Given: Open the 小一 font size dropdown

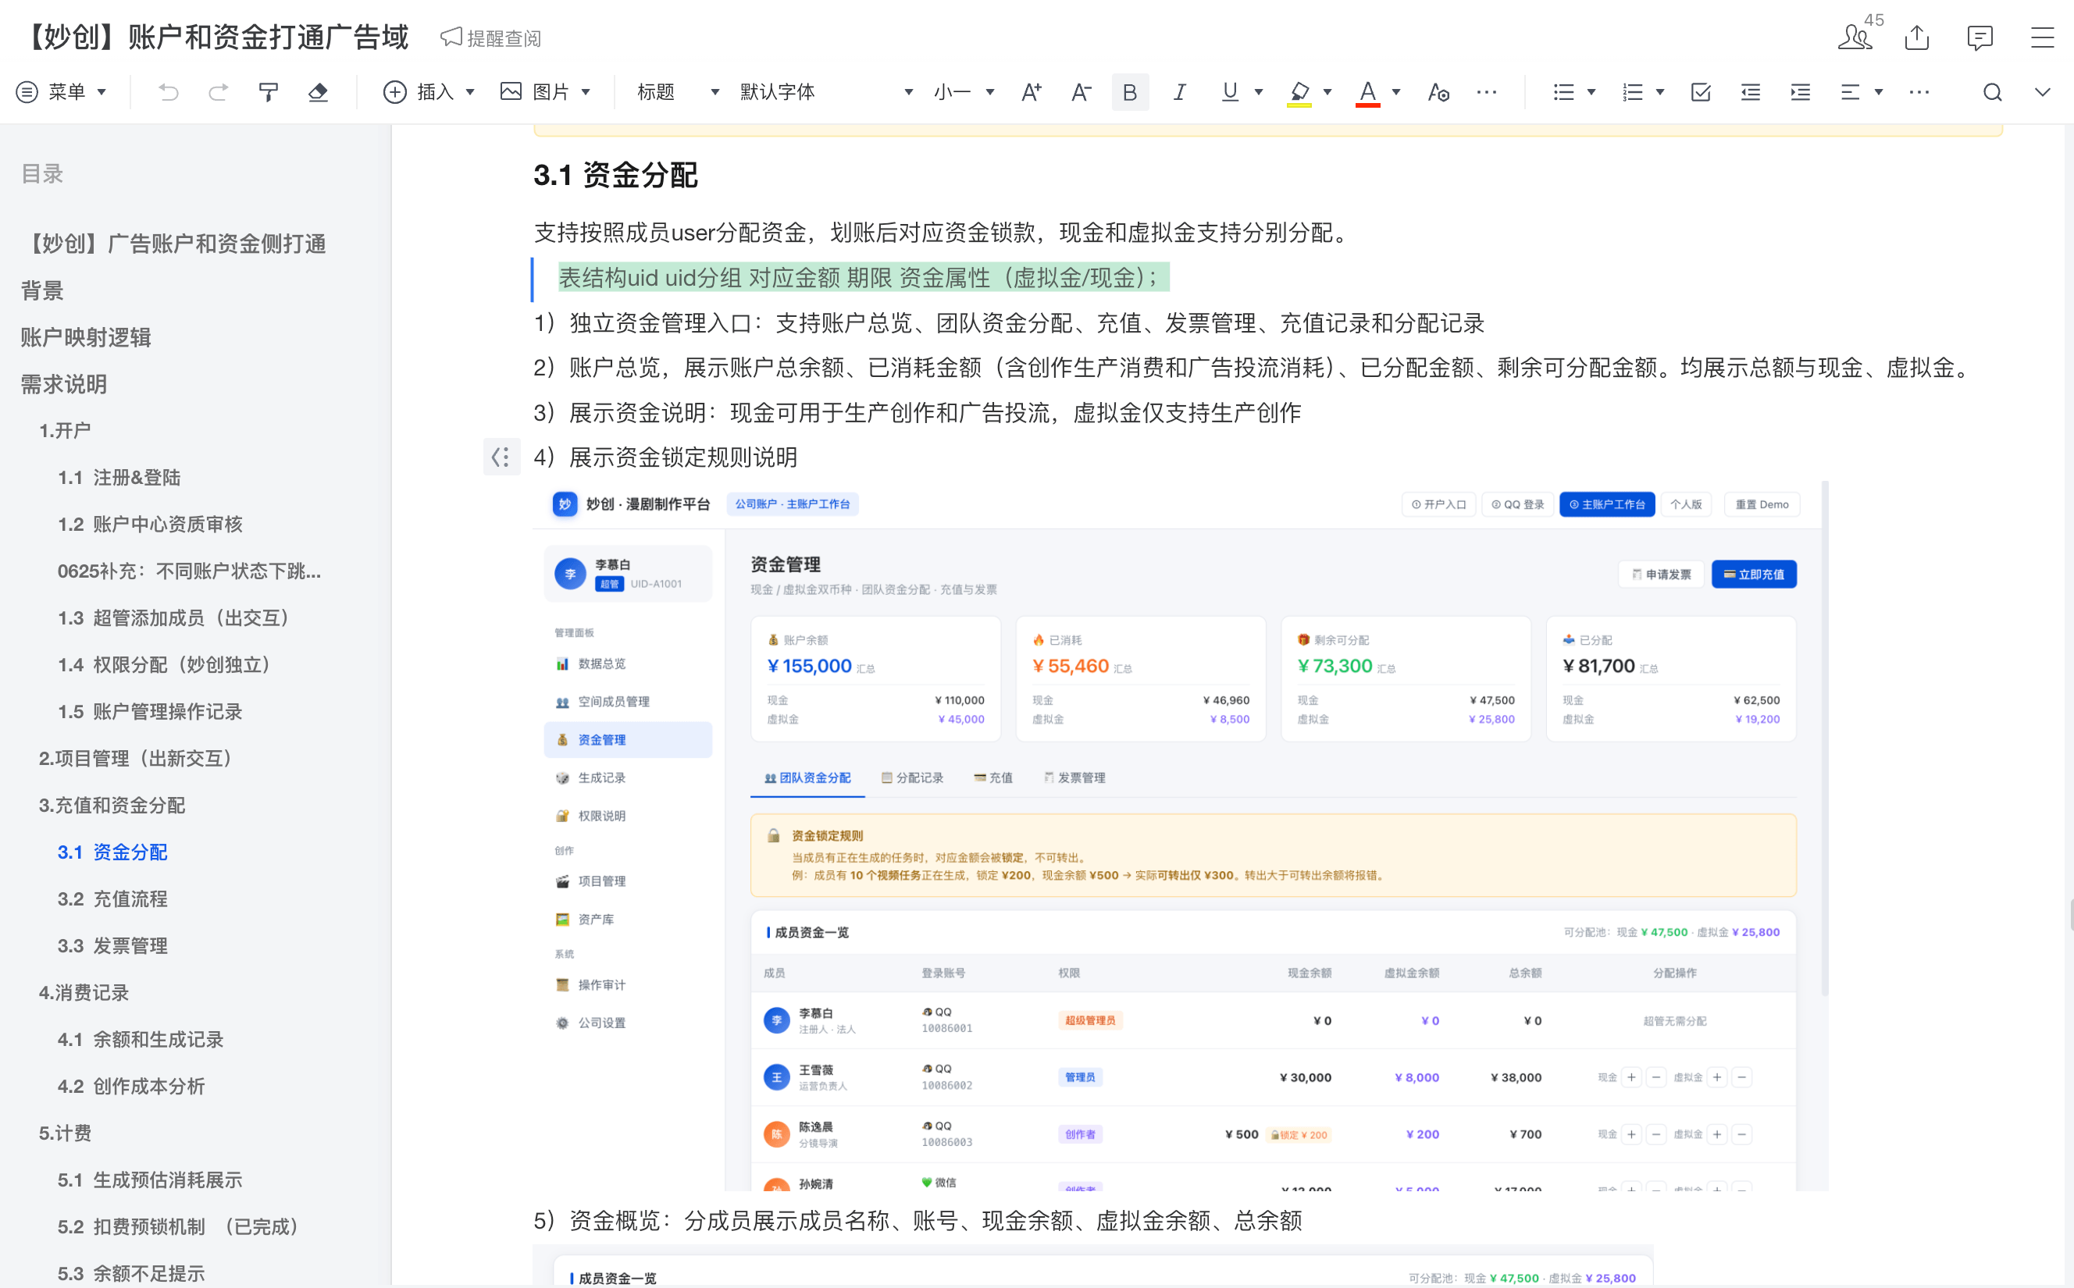Looking at the screenshot, I should pyautogui.click(x=964, y=92).
